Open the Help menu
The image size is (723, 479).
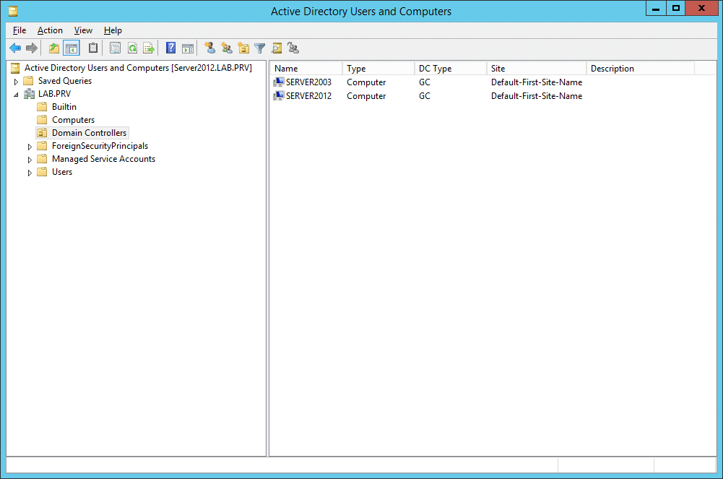[x=113, y=30]
